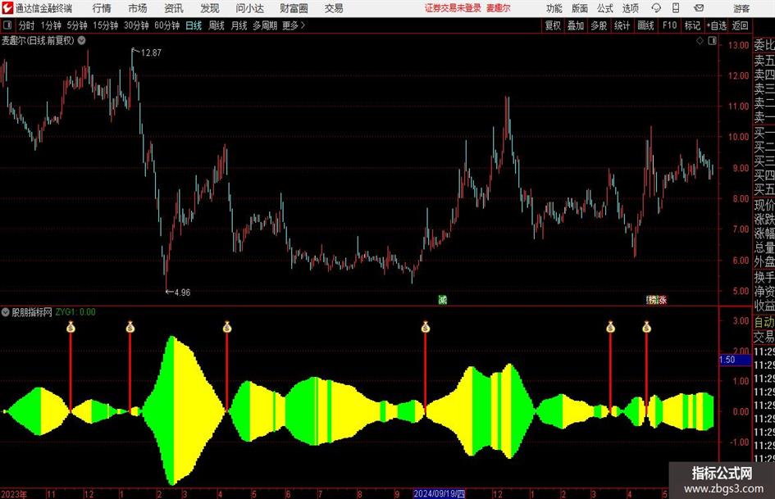Click the third money bag signal marker
Viewport: 775px width, 499px height.
tap(227, 327)
